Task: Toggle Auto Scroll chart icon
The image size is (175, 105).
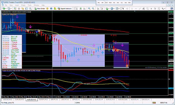Action: pyautogui.click(x=98, y=9)
